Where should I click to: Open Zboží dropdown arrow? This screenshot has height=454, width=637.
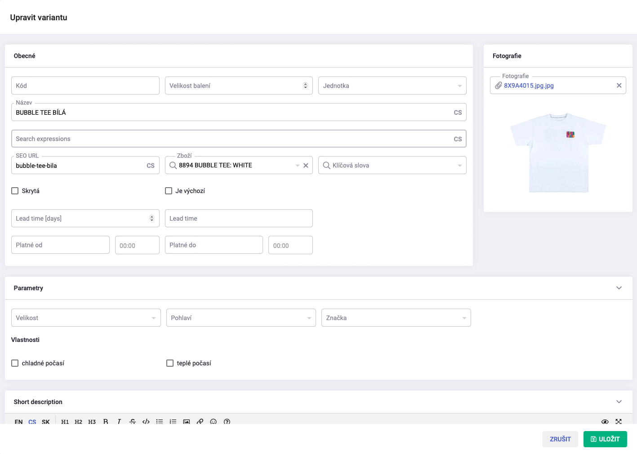(x=297, y=166)
